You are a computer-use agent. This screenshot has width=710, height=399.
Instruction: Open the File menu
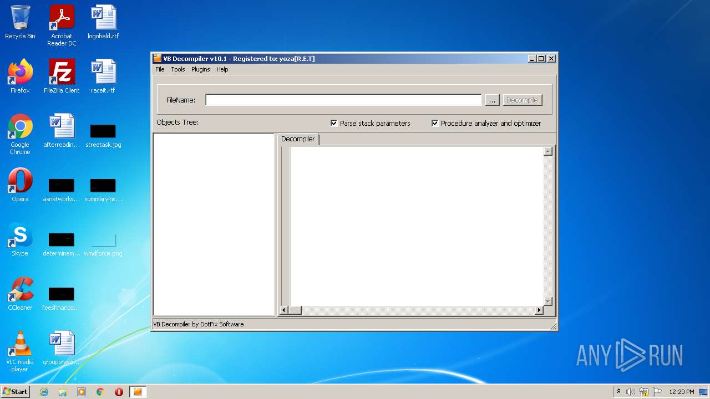pyautogui.click(x=160, y=69)
